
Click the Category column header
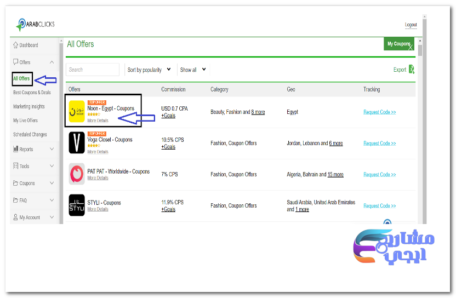click(219, 89)
